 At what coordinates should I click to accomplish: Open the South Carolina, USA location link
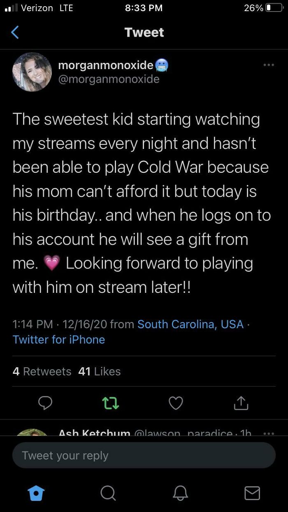pos(190,324)
